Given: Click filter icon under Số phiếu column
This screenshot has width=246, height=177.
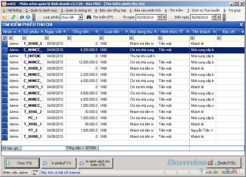Looking at the screenshot, I should pyautogui.click(x=24, y=38).
